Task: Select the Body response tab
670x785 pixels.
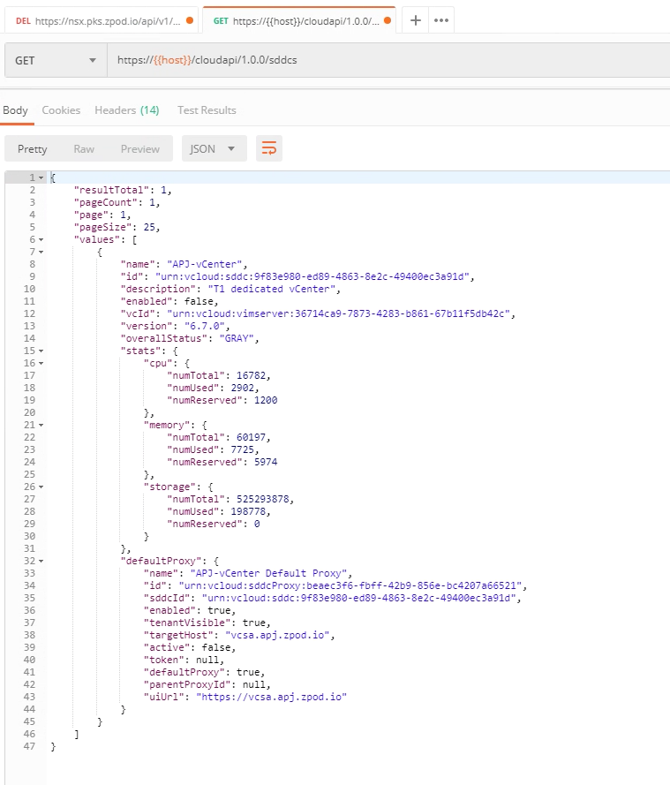Action: coord(15,110)
